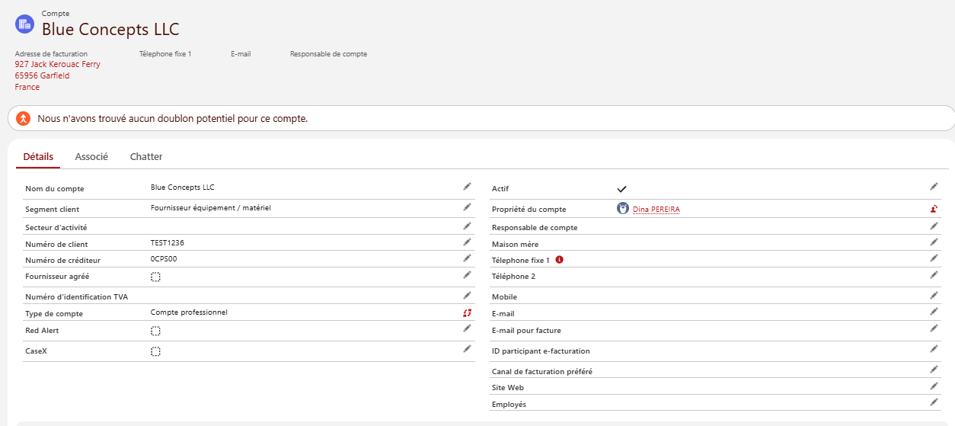Click client number TEST1236
The height and width of the screenshot is (426, 955).
coord(168,243)
